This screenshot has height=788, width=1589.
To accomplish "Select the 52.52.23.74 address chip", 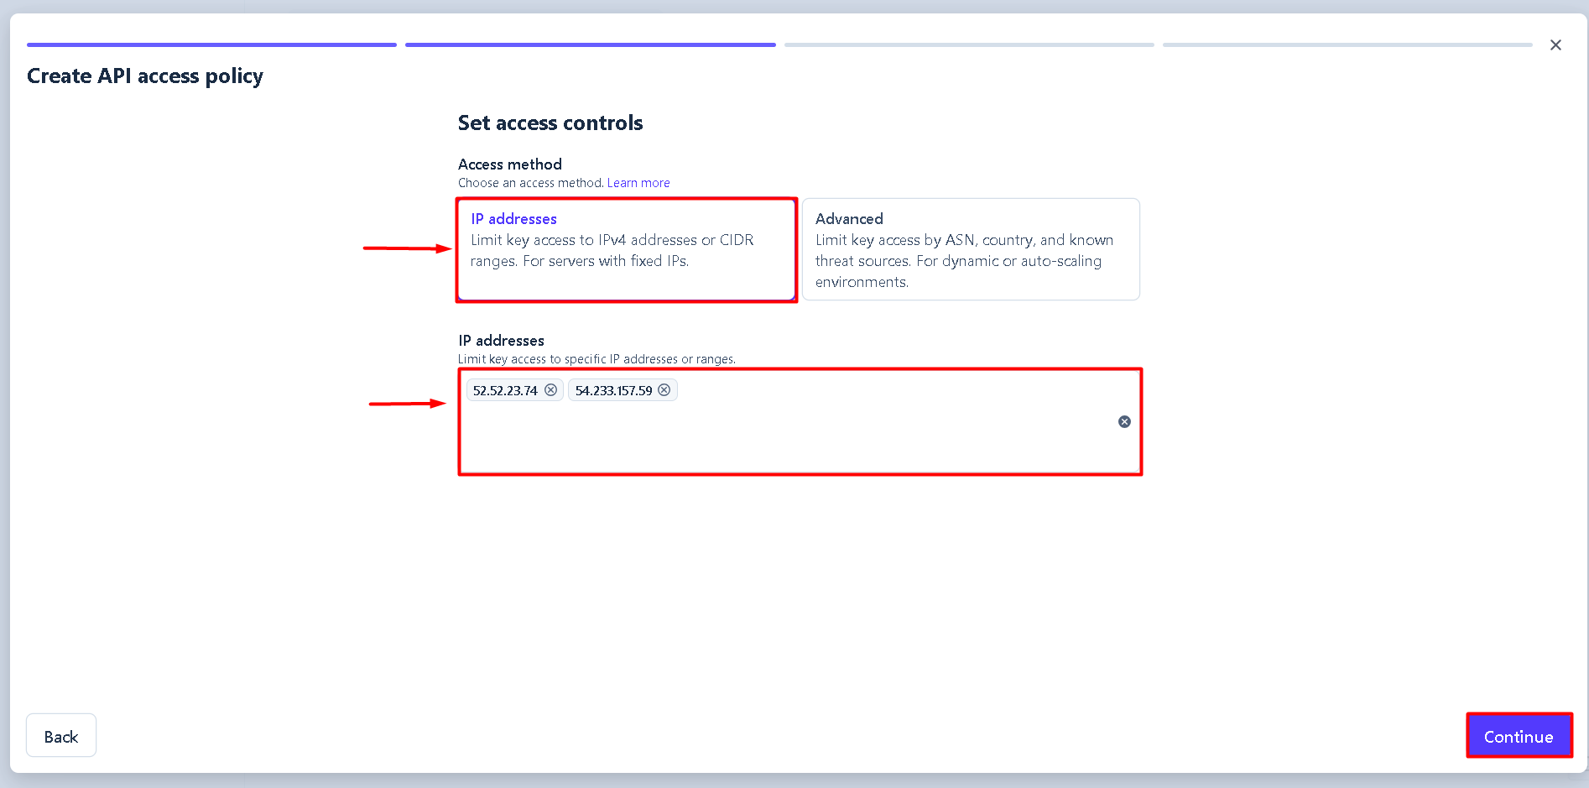I will 505,390.
